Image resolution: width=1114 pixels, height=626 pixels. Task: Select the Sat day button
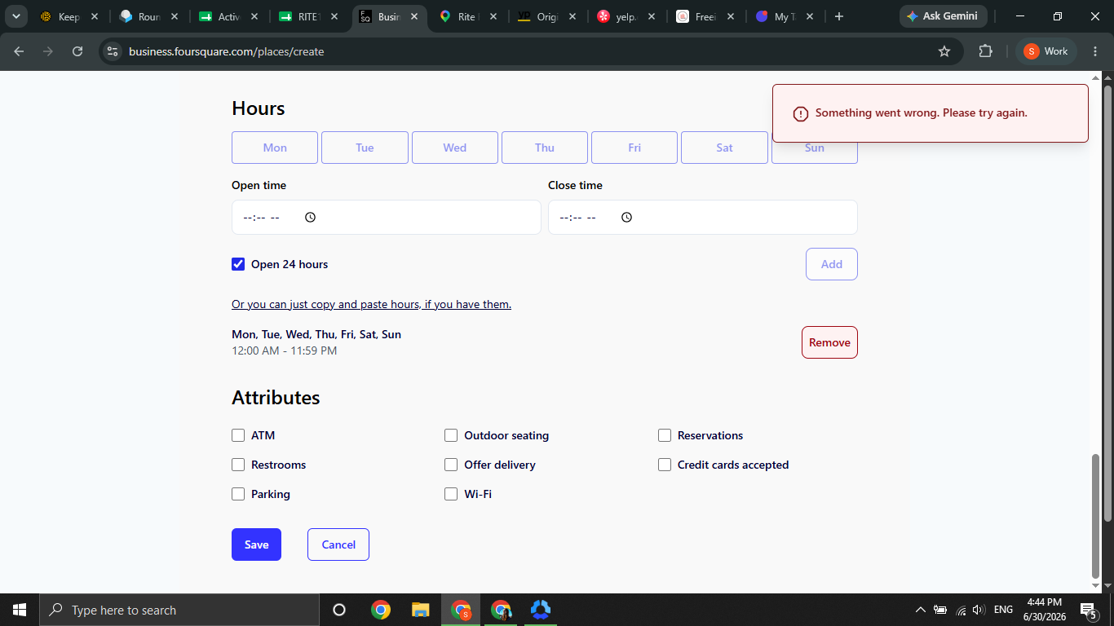(x=724, y=148)
